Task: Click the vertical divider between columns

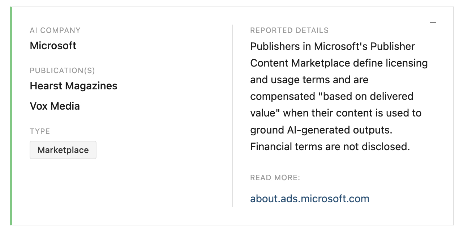Action: pos(232,116)
